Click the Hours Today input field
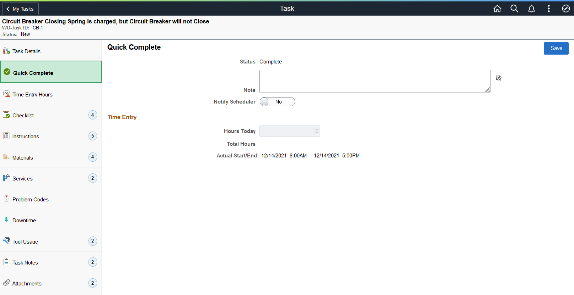Screen dimensions: 574x295 (290, 131)
